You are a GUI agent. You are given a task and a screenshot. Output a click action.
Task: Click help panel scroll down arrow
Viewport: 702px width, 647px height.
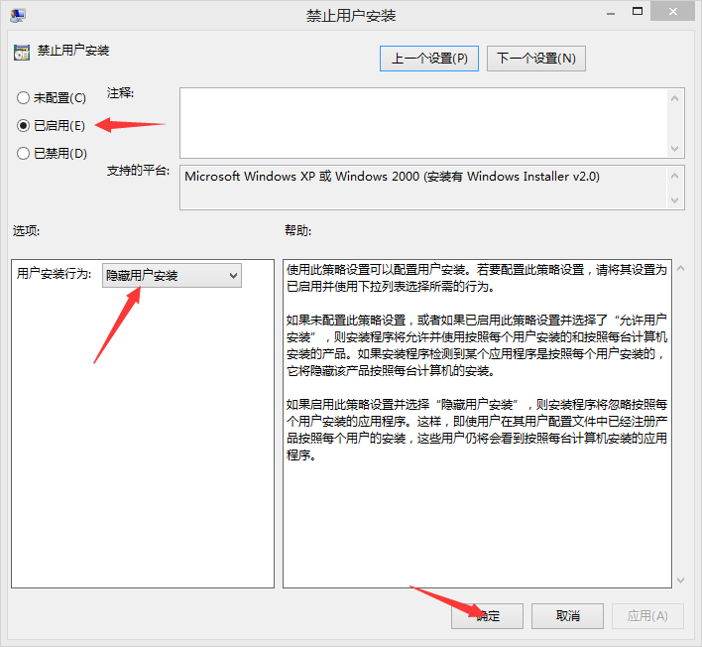681,581
